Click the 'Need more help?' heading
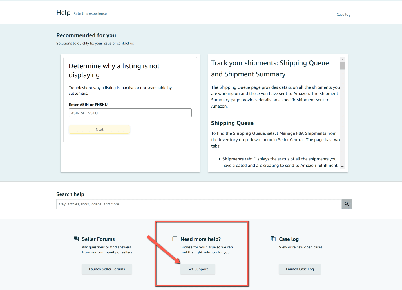 click(x=200, y=239)
